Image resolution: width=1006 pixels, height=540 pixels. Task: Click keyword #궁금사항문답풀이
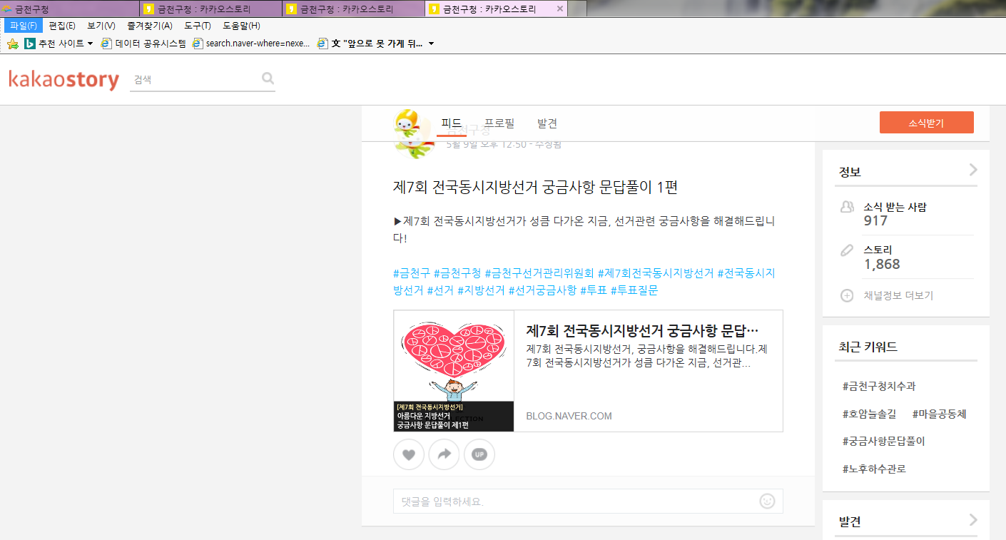pos(883,441)
